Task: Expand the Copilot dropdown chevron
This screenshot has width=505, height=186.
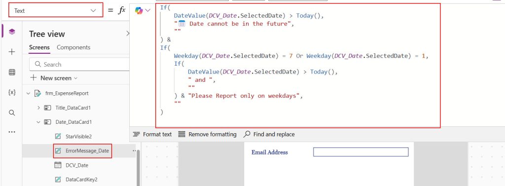Action: point(148,11)
